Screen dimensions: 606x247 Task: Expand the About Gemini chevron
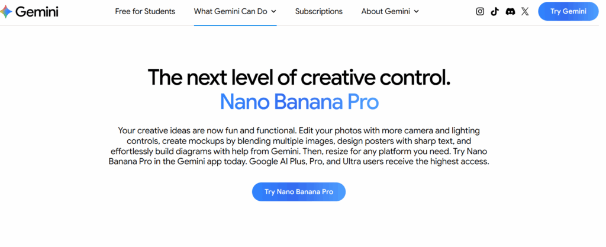click(x=416, y=11)
